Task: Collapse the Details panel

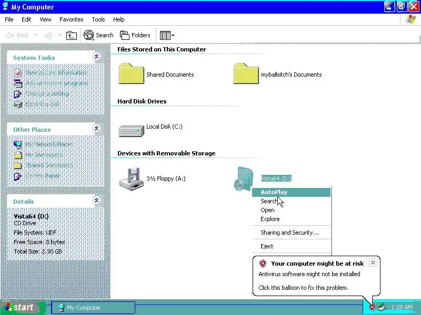Action: click(x=97, y=201)
